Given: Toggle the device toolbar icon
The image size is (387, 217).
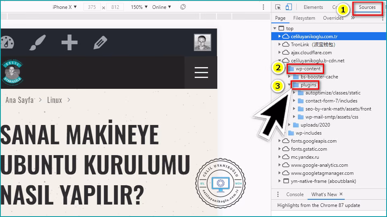Looking at the screenshot, I should 289,7.
